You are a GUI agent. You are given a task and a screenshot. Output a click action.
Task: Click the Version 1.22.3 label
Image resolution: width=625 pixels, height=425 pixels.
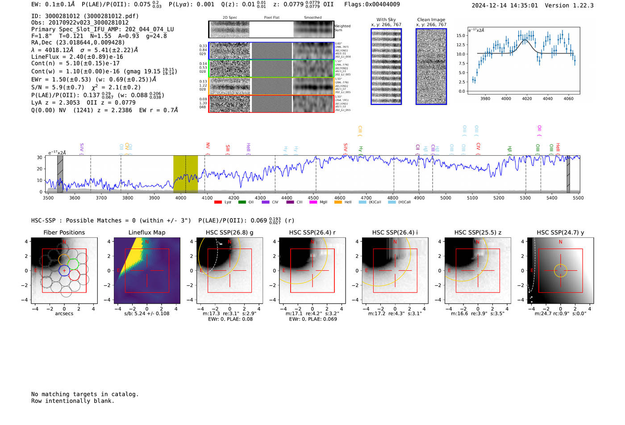569,6
